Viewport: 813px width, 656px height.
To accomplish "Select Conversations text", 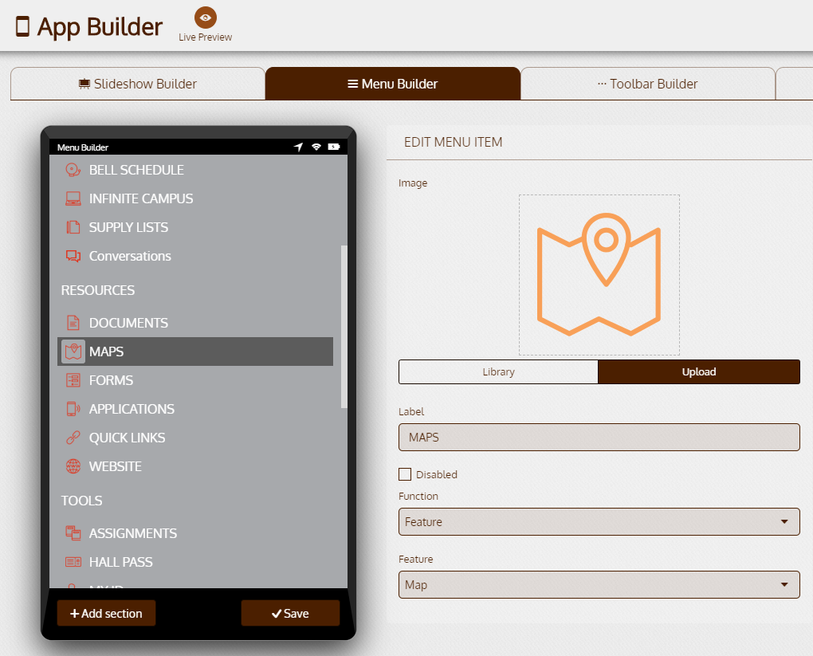I will (130, 256).
